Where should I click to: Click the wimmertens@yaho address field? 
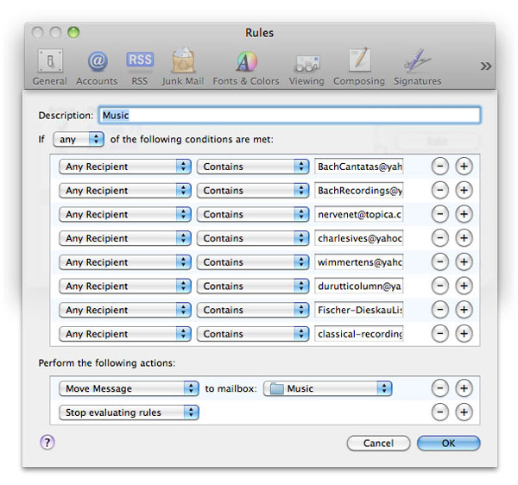(x=359, y=262)
